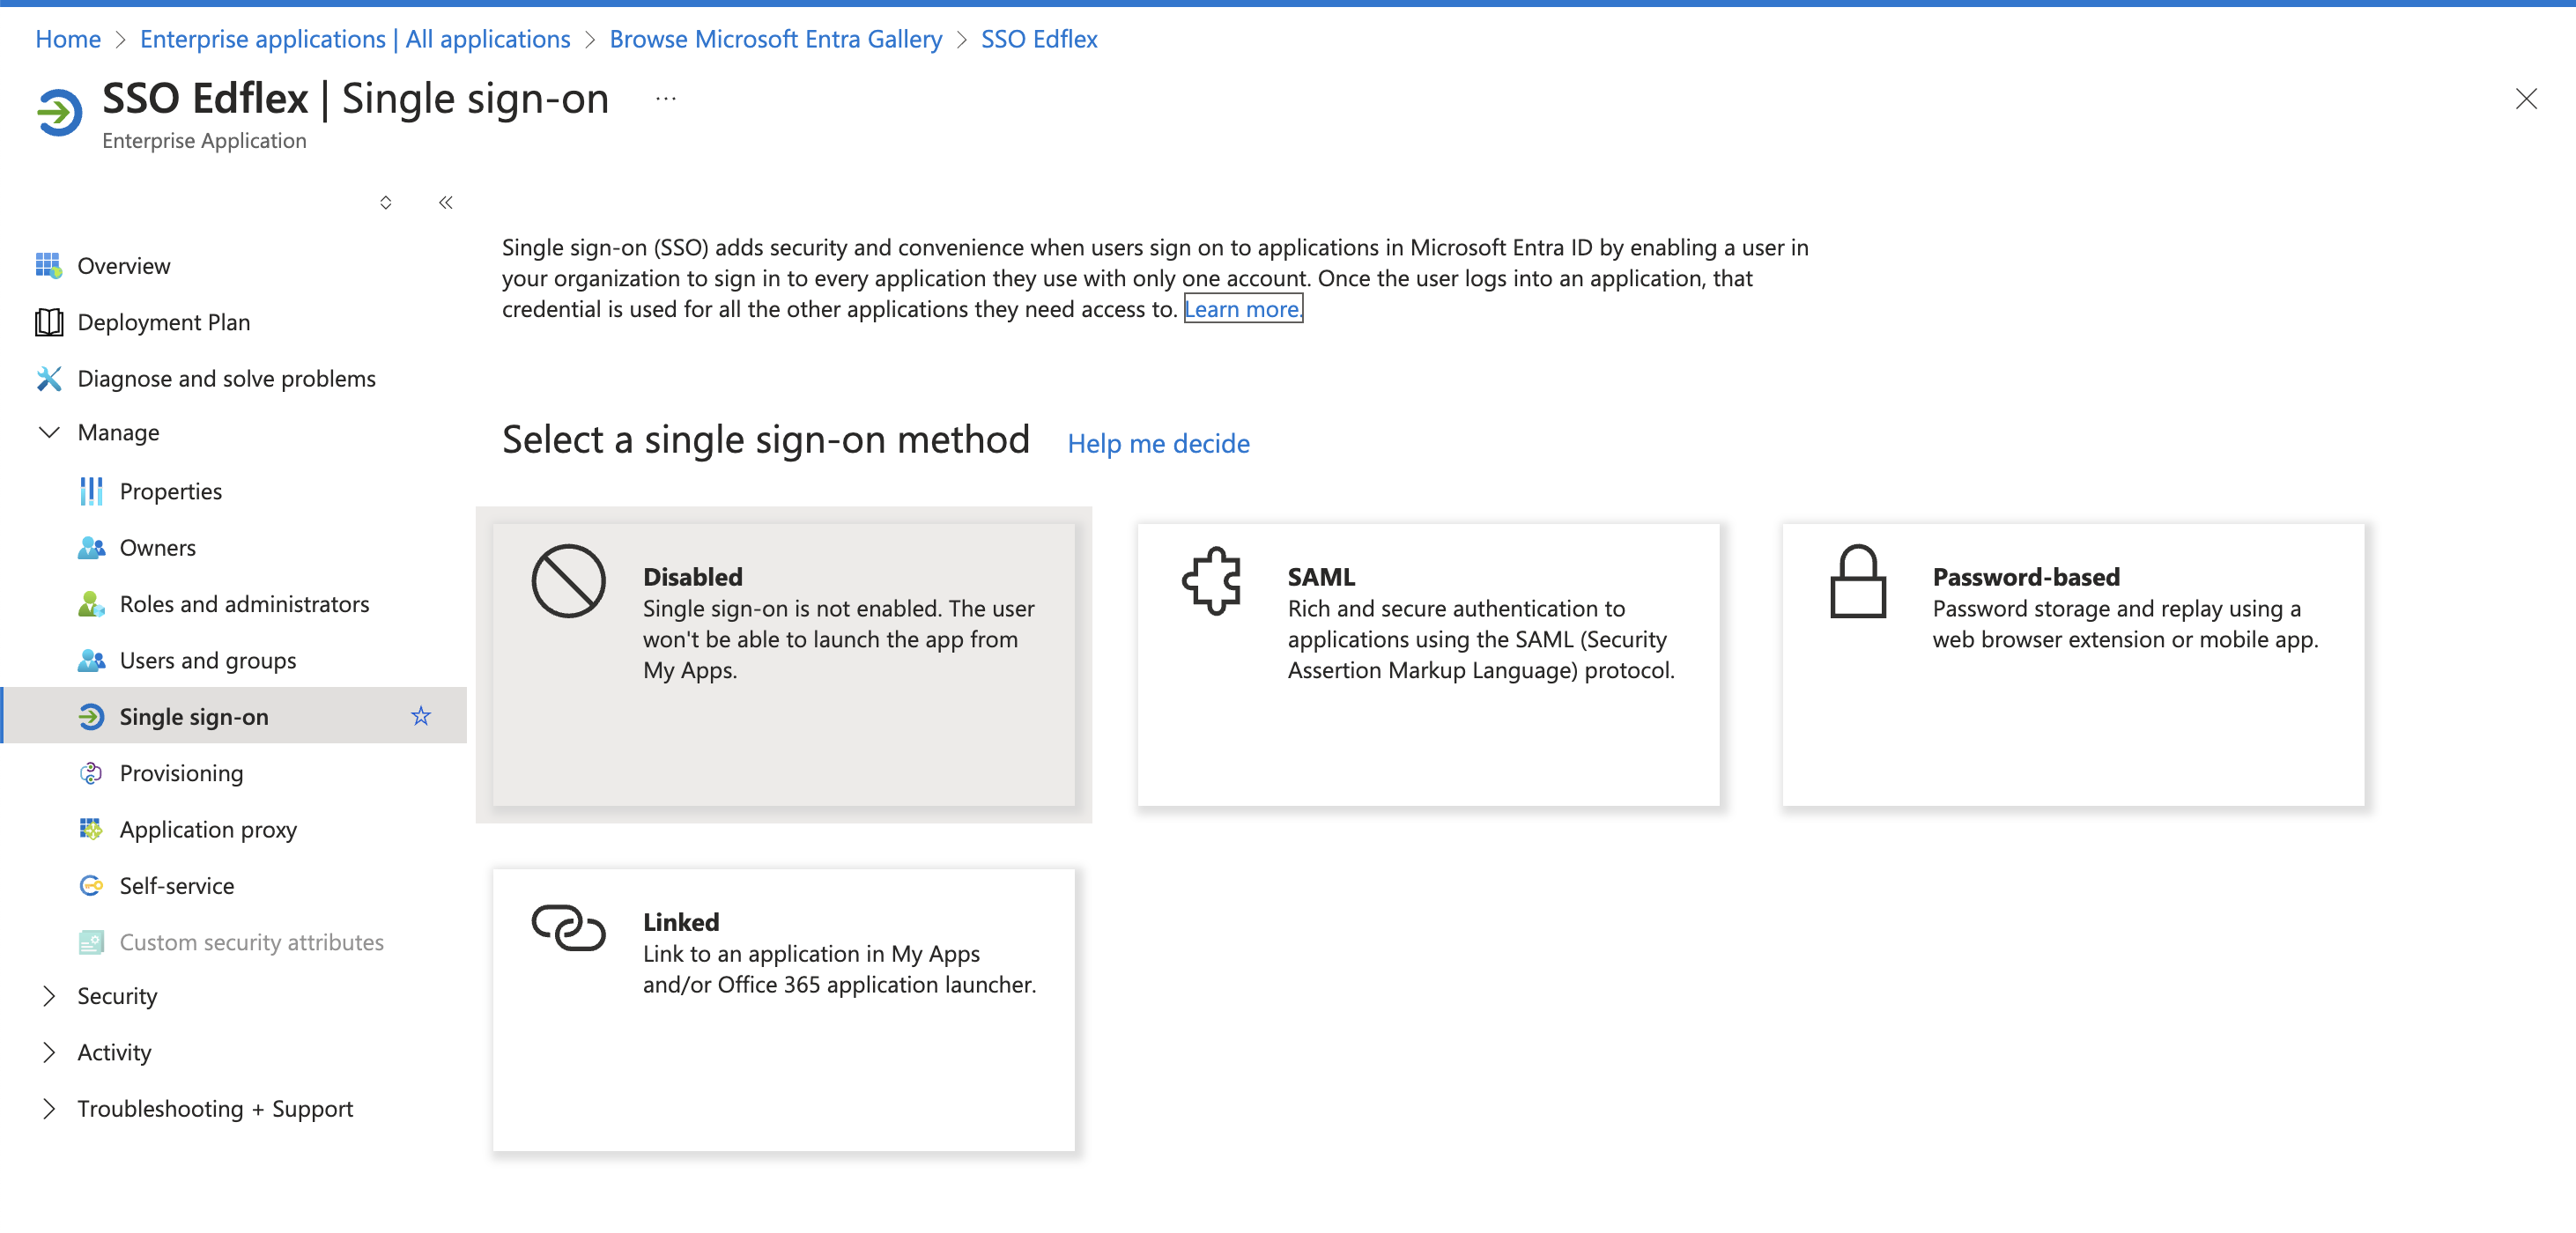Image resolution: width=2576 pixels, height=1233 pixels.
Task: Click the Single sign-on arrow icon in sidebar
Action: 91,717
